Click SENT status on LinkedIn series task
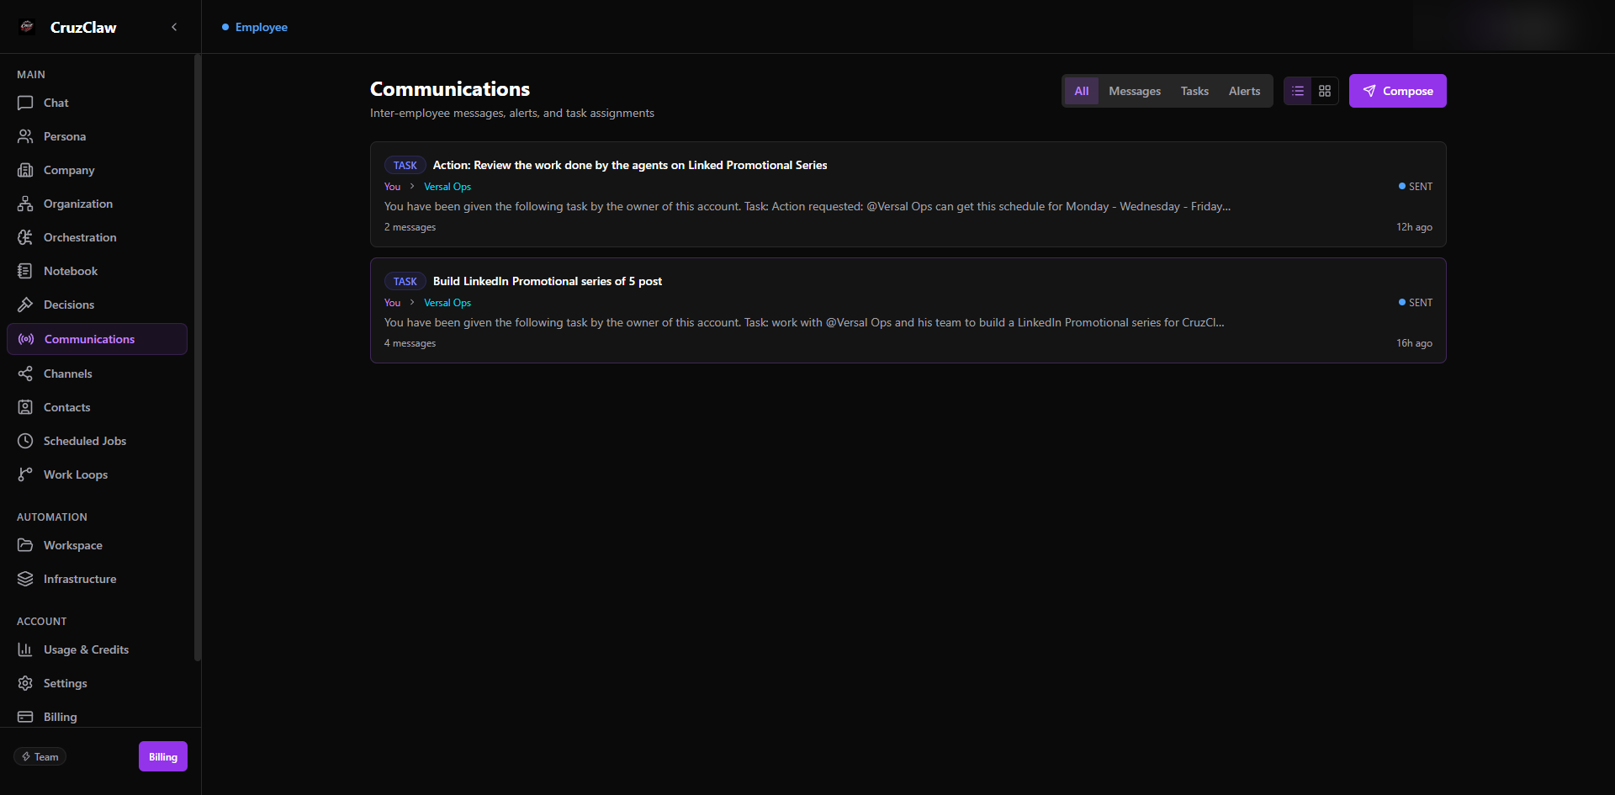 pos(1416,303)
